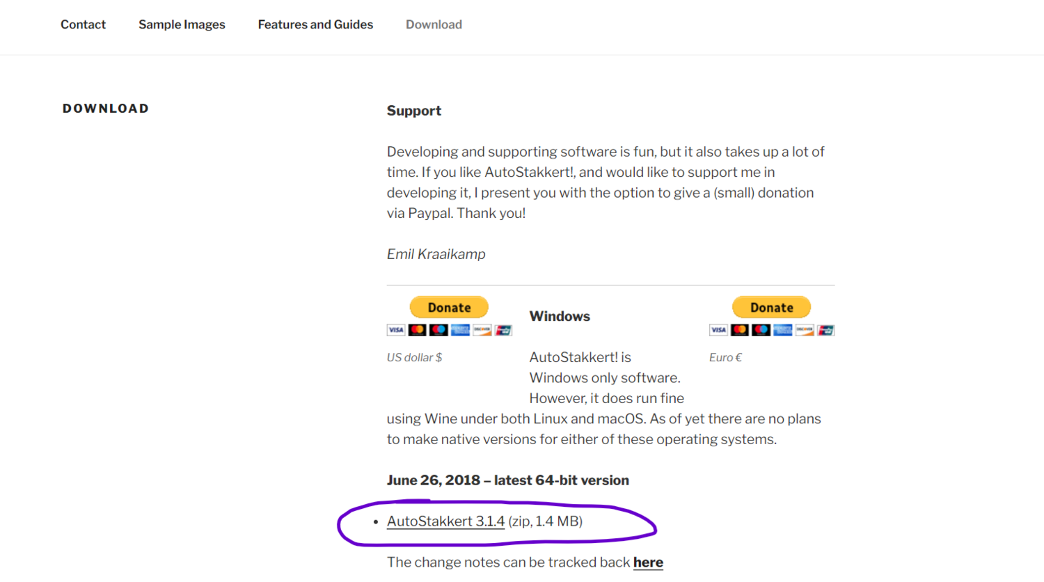
Task: Click the UnionPay icon under US dollar Donate
Action: 503,330
